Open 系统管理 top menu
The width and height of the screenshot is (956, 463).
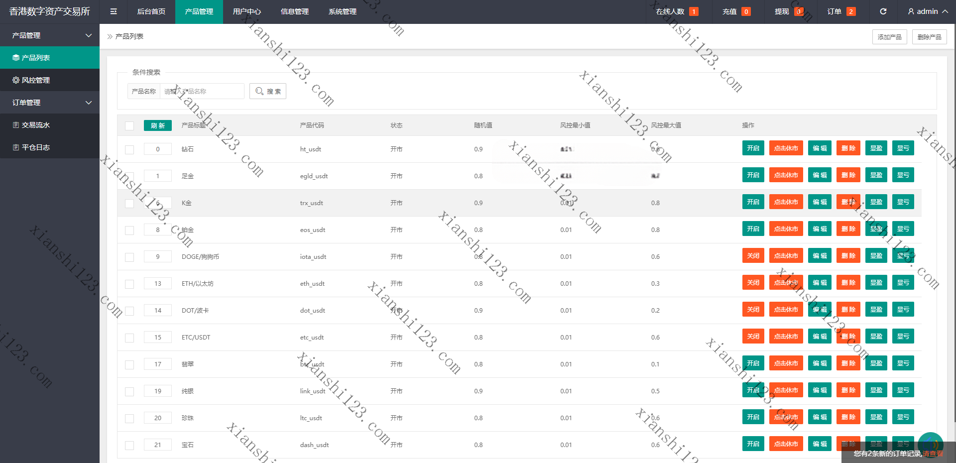(343, 11)
